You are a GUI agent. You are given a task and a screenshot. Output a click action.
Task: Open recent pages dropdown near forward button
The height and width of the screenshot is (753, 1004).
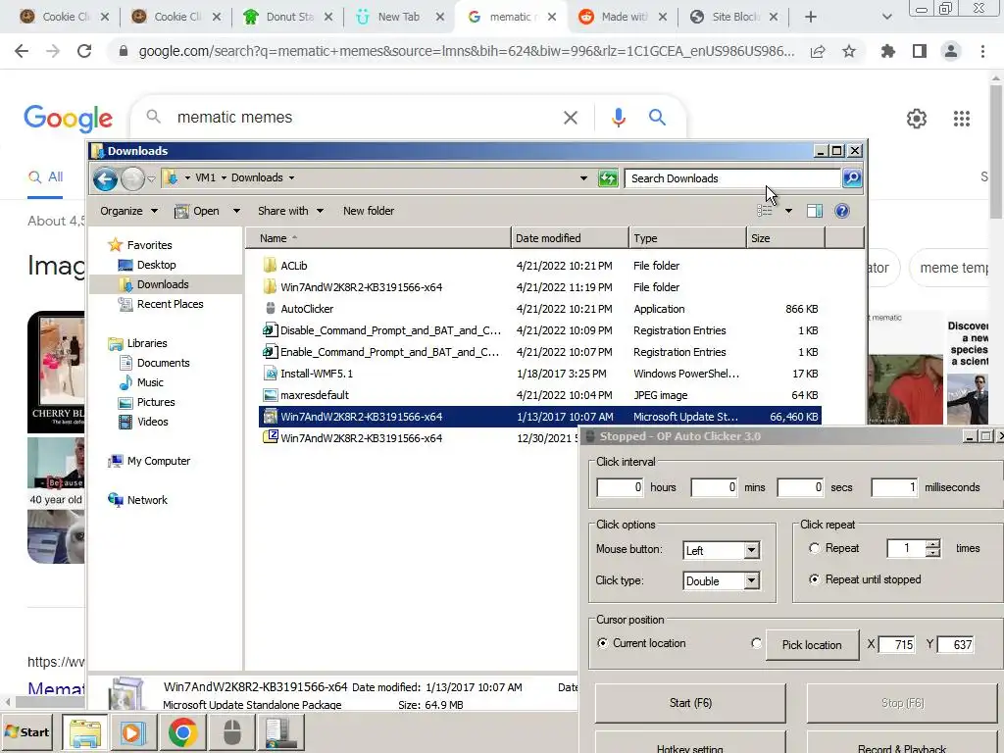[151, 178]
